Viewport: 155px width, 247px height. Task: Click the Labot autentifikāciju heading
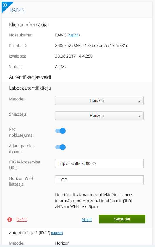coord(30,88)
